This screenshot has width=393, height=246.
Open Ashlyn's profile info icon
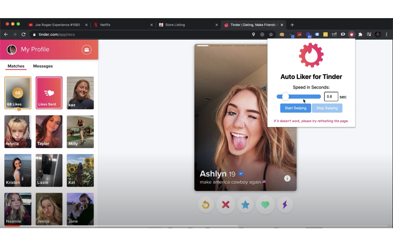point(287,178)
